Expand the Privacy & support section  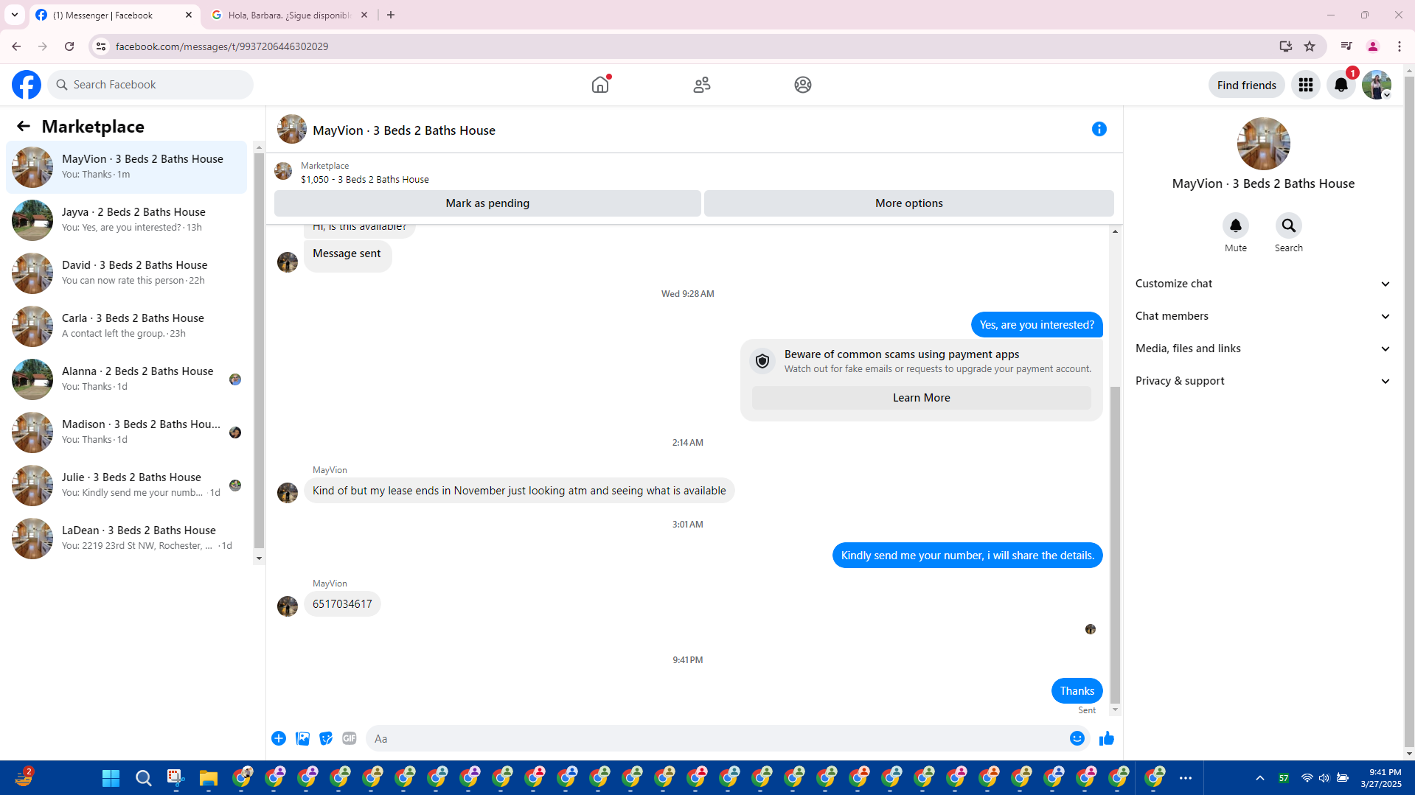(x=1263, y=381)
